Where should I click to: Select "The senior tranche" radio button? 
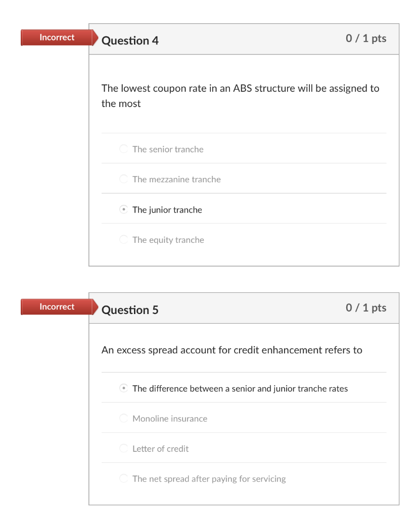click(124, 148)
